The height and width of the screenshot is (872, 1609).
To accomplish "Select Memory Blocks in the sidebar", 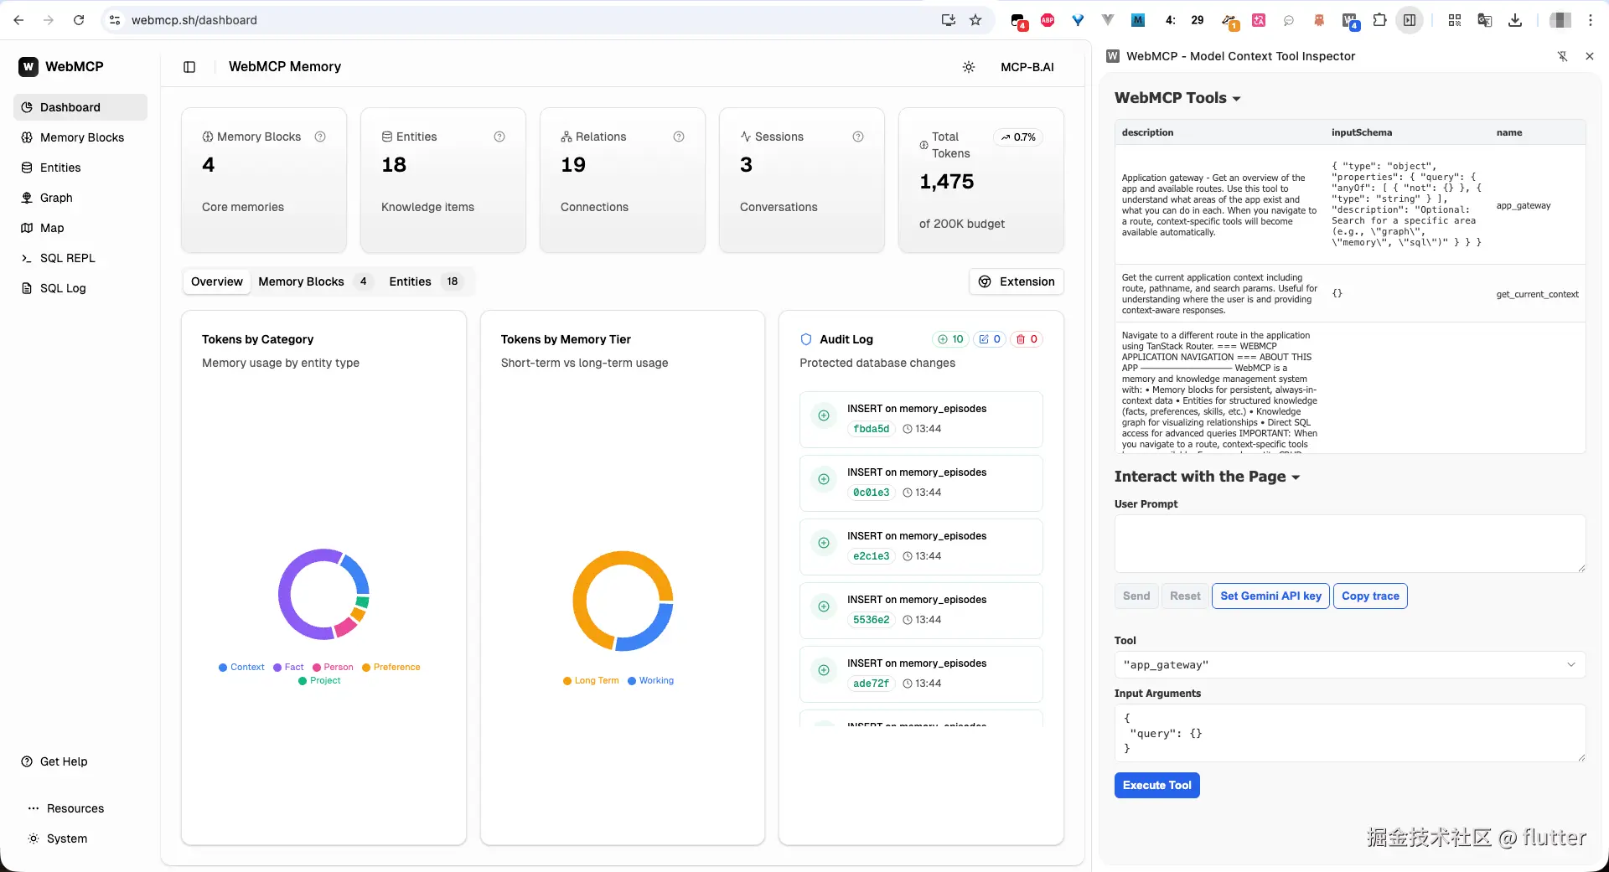I will click(x=80, y=137).
